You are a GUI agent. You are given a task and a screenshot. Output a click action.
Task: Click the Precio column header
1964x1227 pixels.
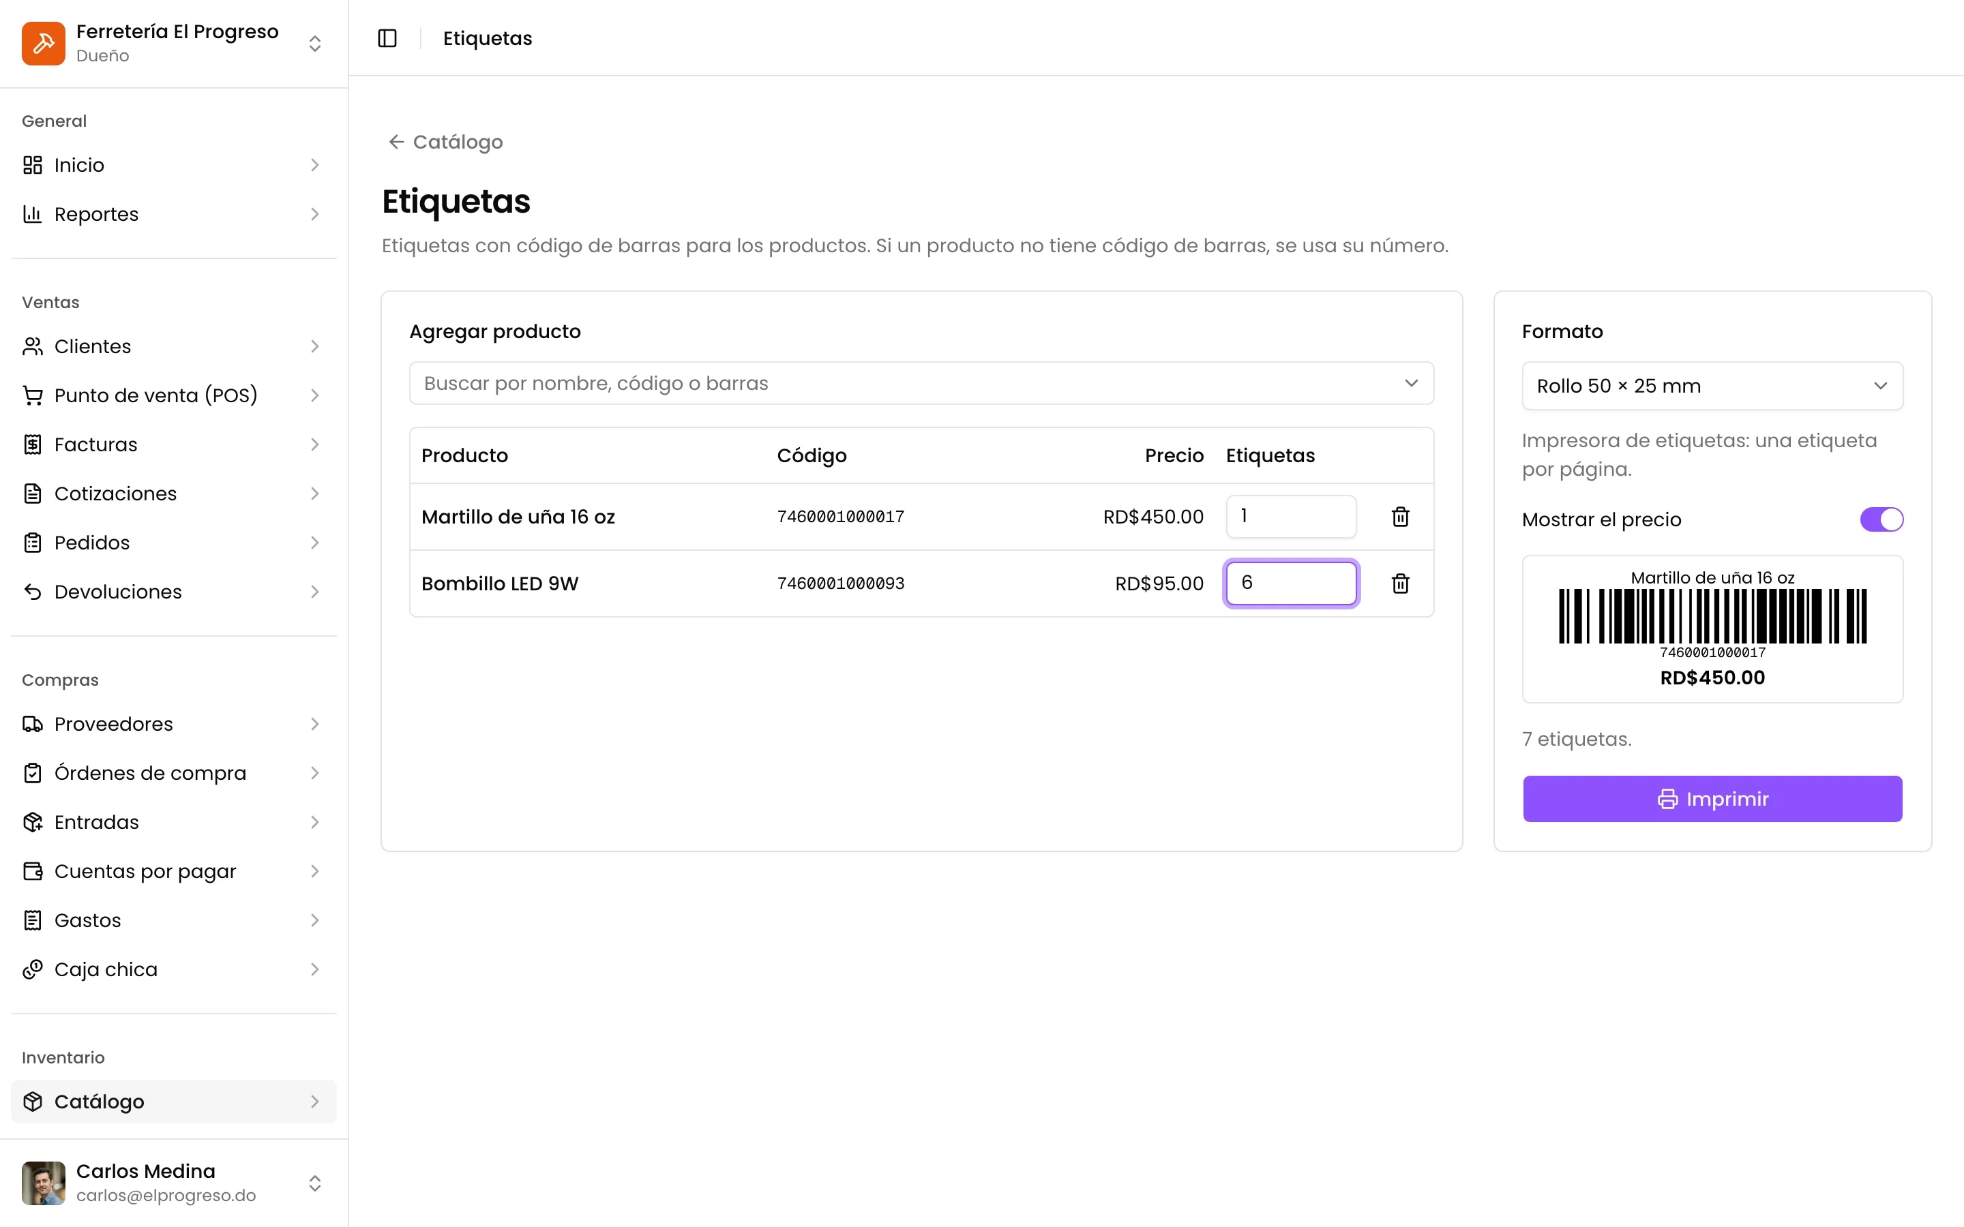tap(1174, 455)
